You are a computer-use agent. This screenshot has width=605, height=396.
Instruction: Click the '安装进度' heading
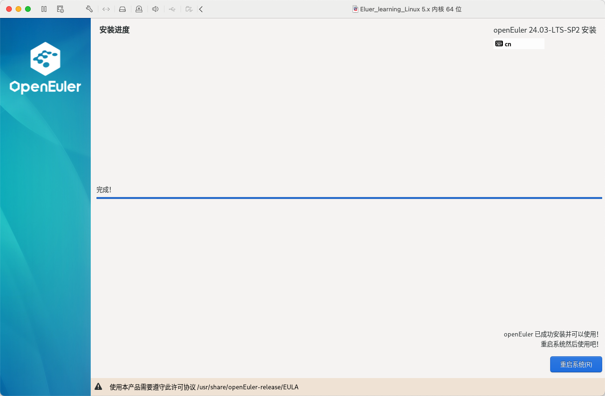[x=114, y=30]
